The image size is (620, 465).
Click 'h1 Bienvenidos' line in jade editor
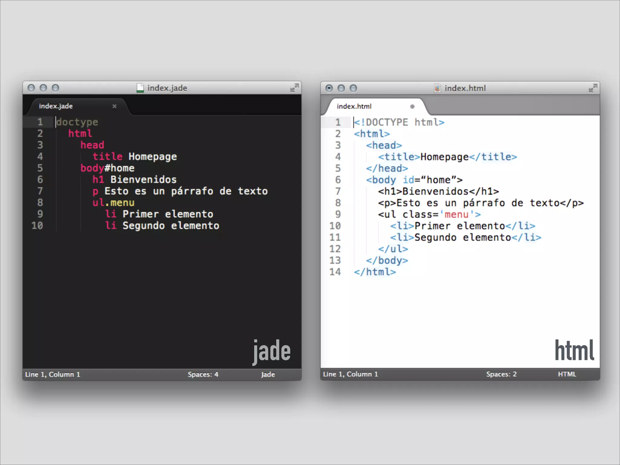pos(134,180)
